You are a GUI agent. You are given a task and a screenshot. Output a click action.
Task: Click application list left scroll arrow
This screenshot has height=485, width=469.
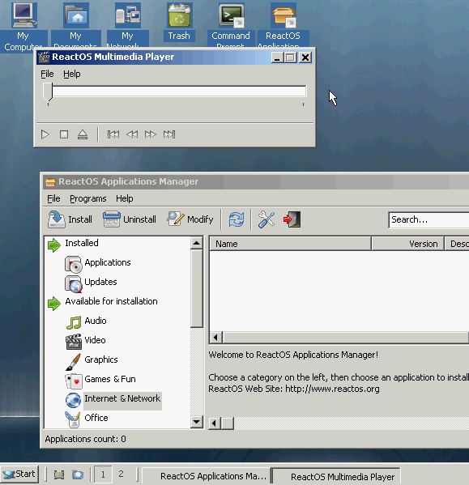click(x=216, y=337)
